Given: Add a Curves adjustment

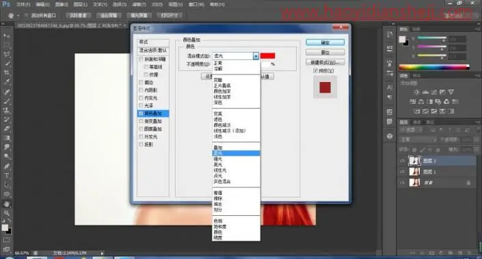Looking at the screenshot, I should coord(434,92).
